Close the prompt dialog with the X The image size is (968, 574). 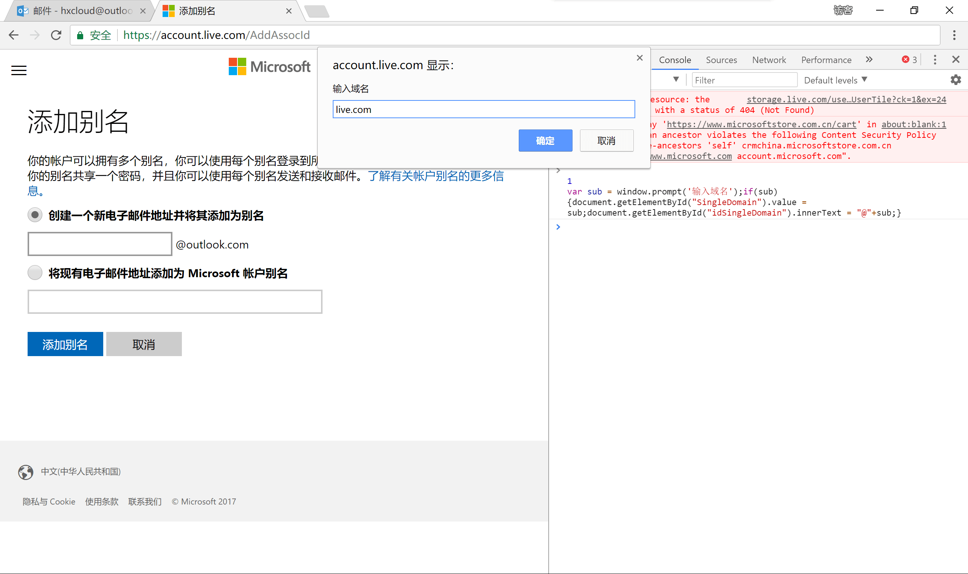pyautogui.click(x=640, y=58)
